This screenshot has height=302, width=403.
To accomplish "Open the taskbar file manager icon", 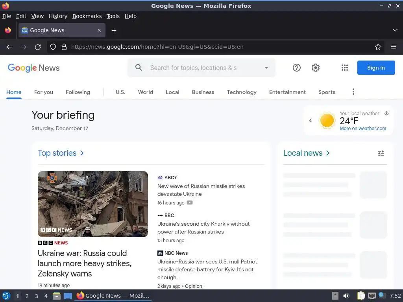I will (x=57, y=296).
